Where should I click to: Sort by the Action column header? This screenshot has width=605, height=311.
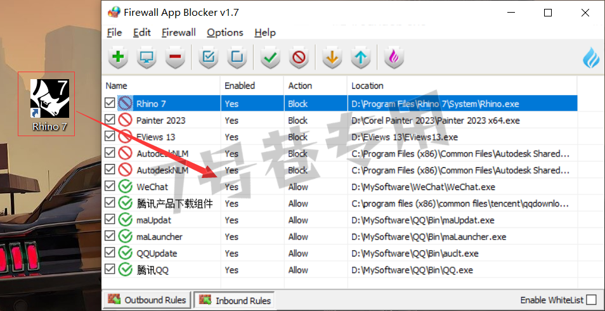click(316, 86)
